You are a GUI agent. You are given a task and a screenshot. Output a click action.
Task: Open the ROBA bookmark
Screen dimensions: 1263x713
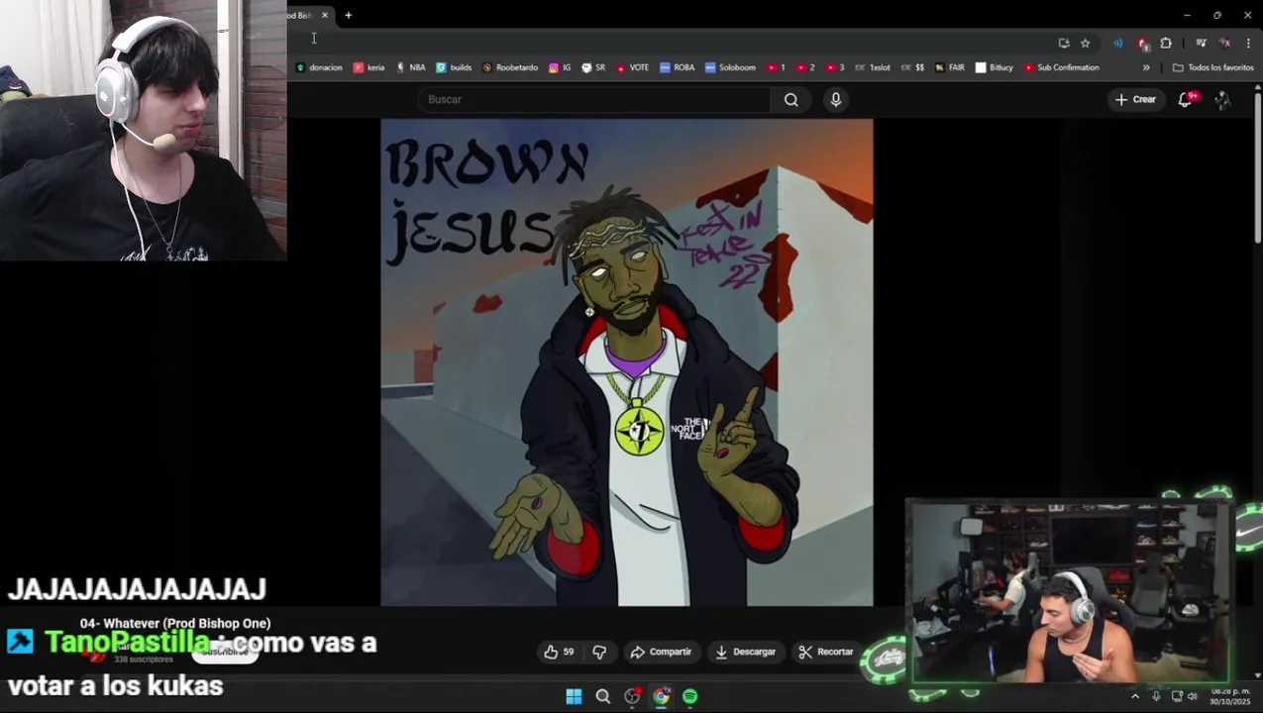pyautogui.click(x=677, y=67)
